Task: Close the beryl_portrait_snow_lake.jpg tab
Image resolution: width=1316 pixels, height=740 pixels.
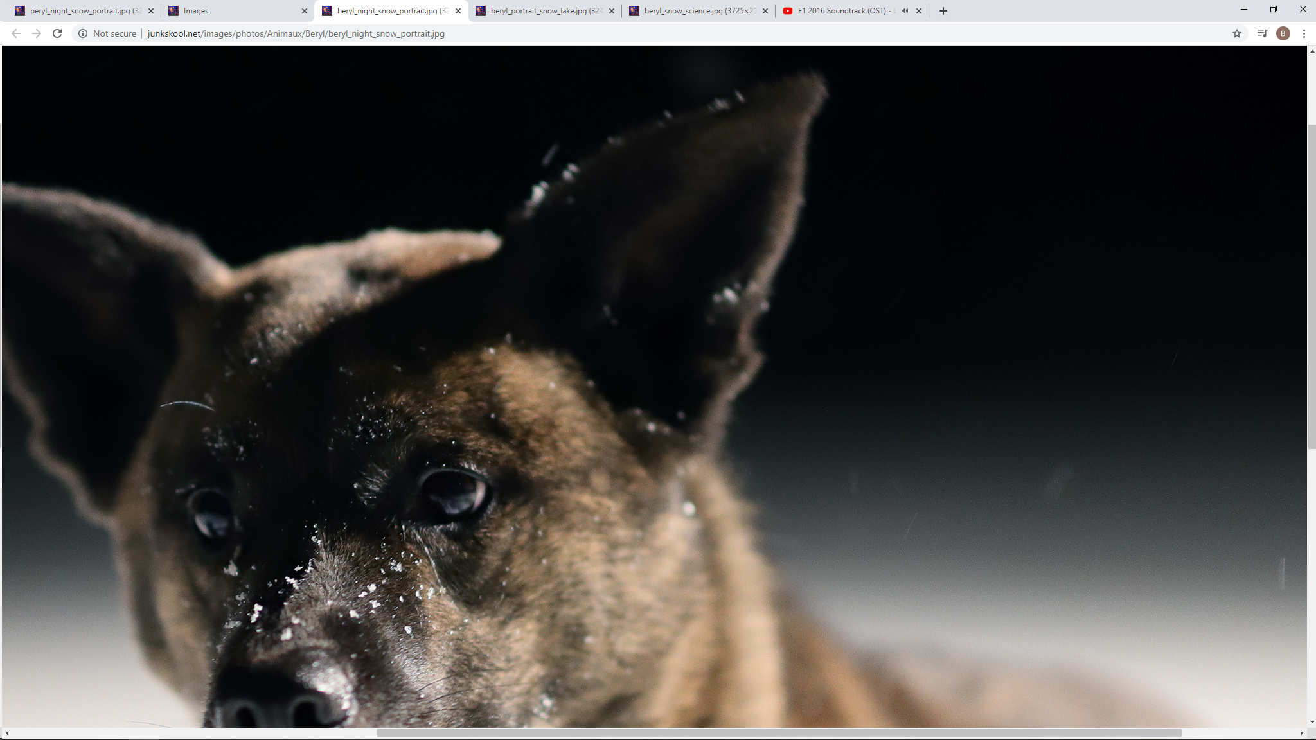Action: (x=612, y=11)
